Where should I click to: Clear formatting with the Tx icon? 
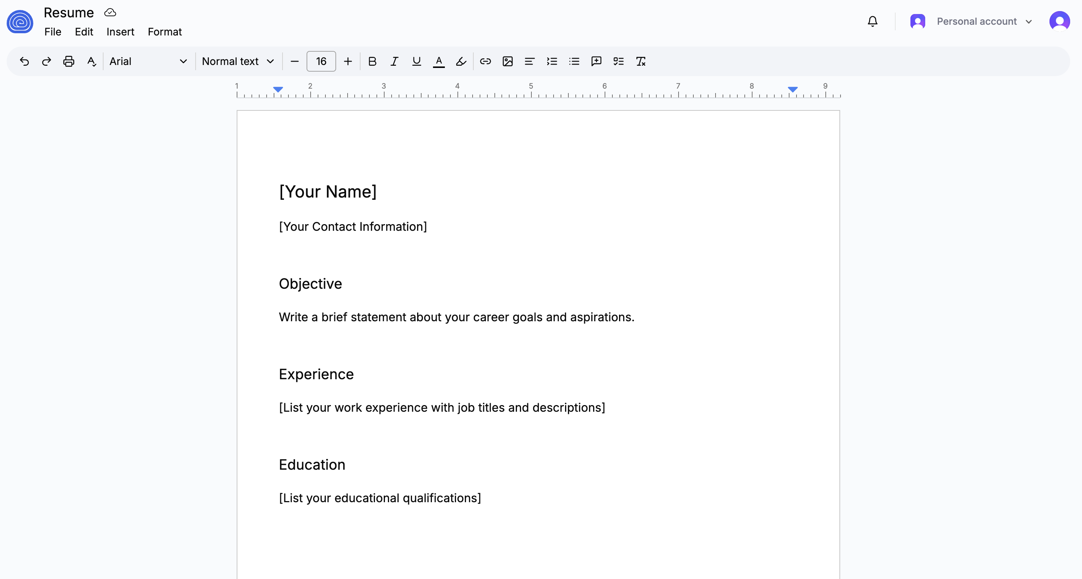[640, 62]
